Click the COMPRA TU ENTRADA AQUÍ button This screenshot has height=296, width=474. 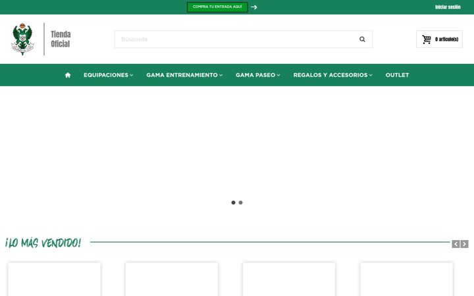[x=217, y=7]
